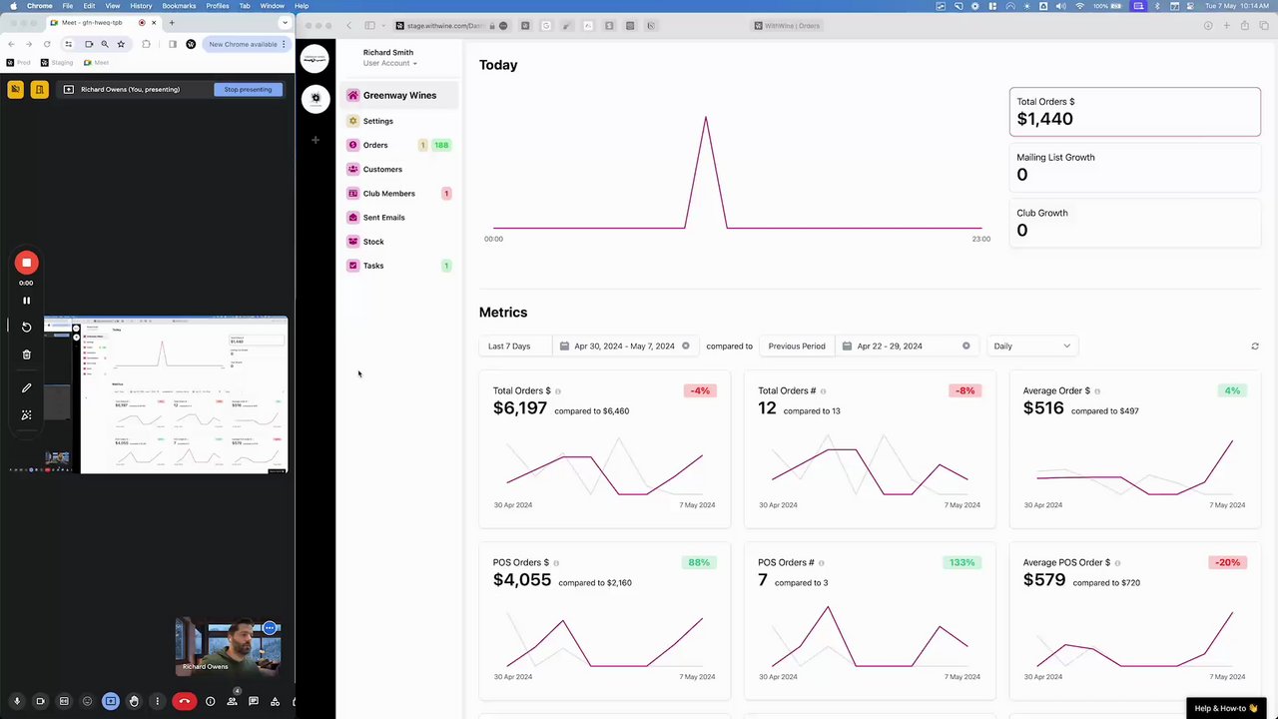Click the present screen button in Meet
This screenshot has width=1278, height=719.
(111, 701)
